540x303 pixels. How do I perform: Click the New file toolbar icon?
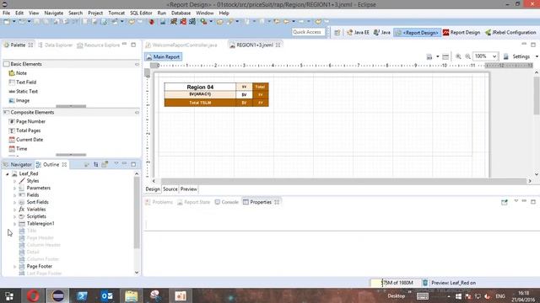click(7, 22)
